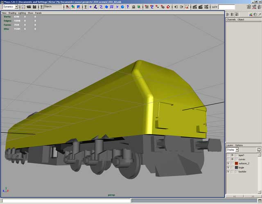This screenshot has width=262, height=204.
Task: Open the Display layer type dropdown
Action: pos(237,150)
